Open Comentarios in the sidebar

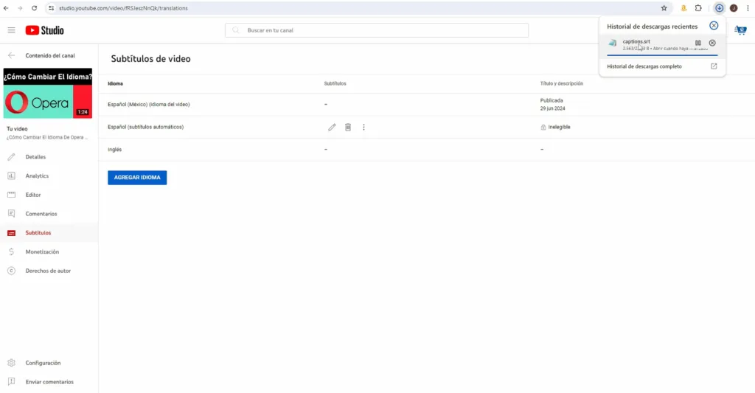(x=49, y=214)
